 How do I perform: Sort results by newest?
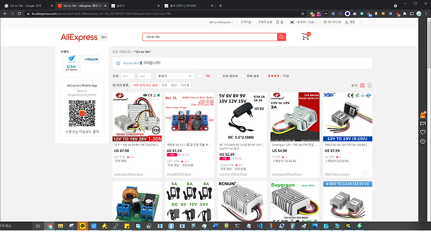click(x=174, y=85)
